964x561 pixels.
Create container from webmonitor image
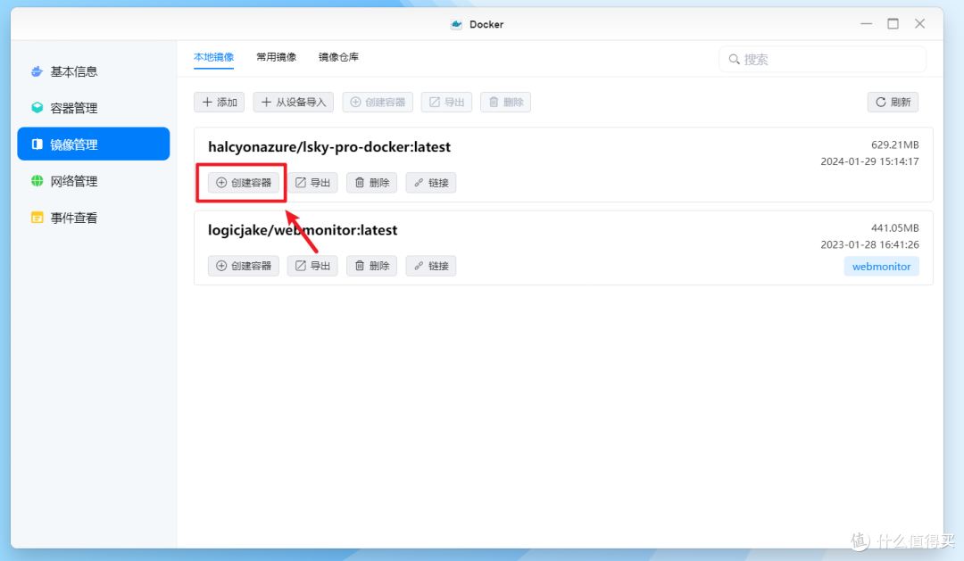pyautogui.click(x=244, y=266)
